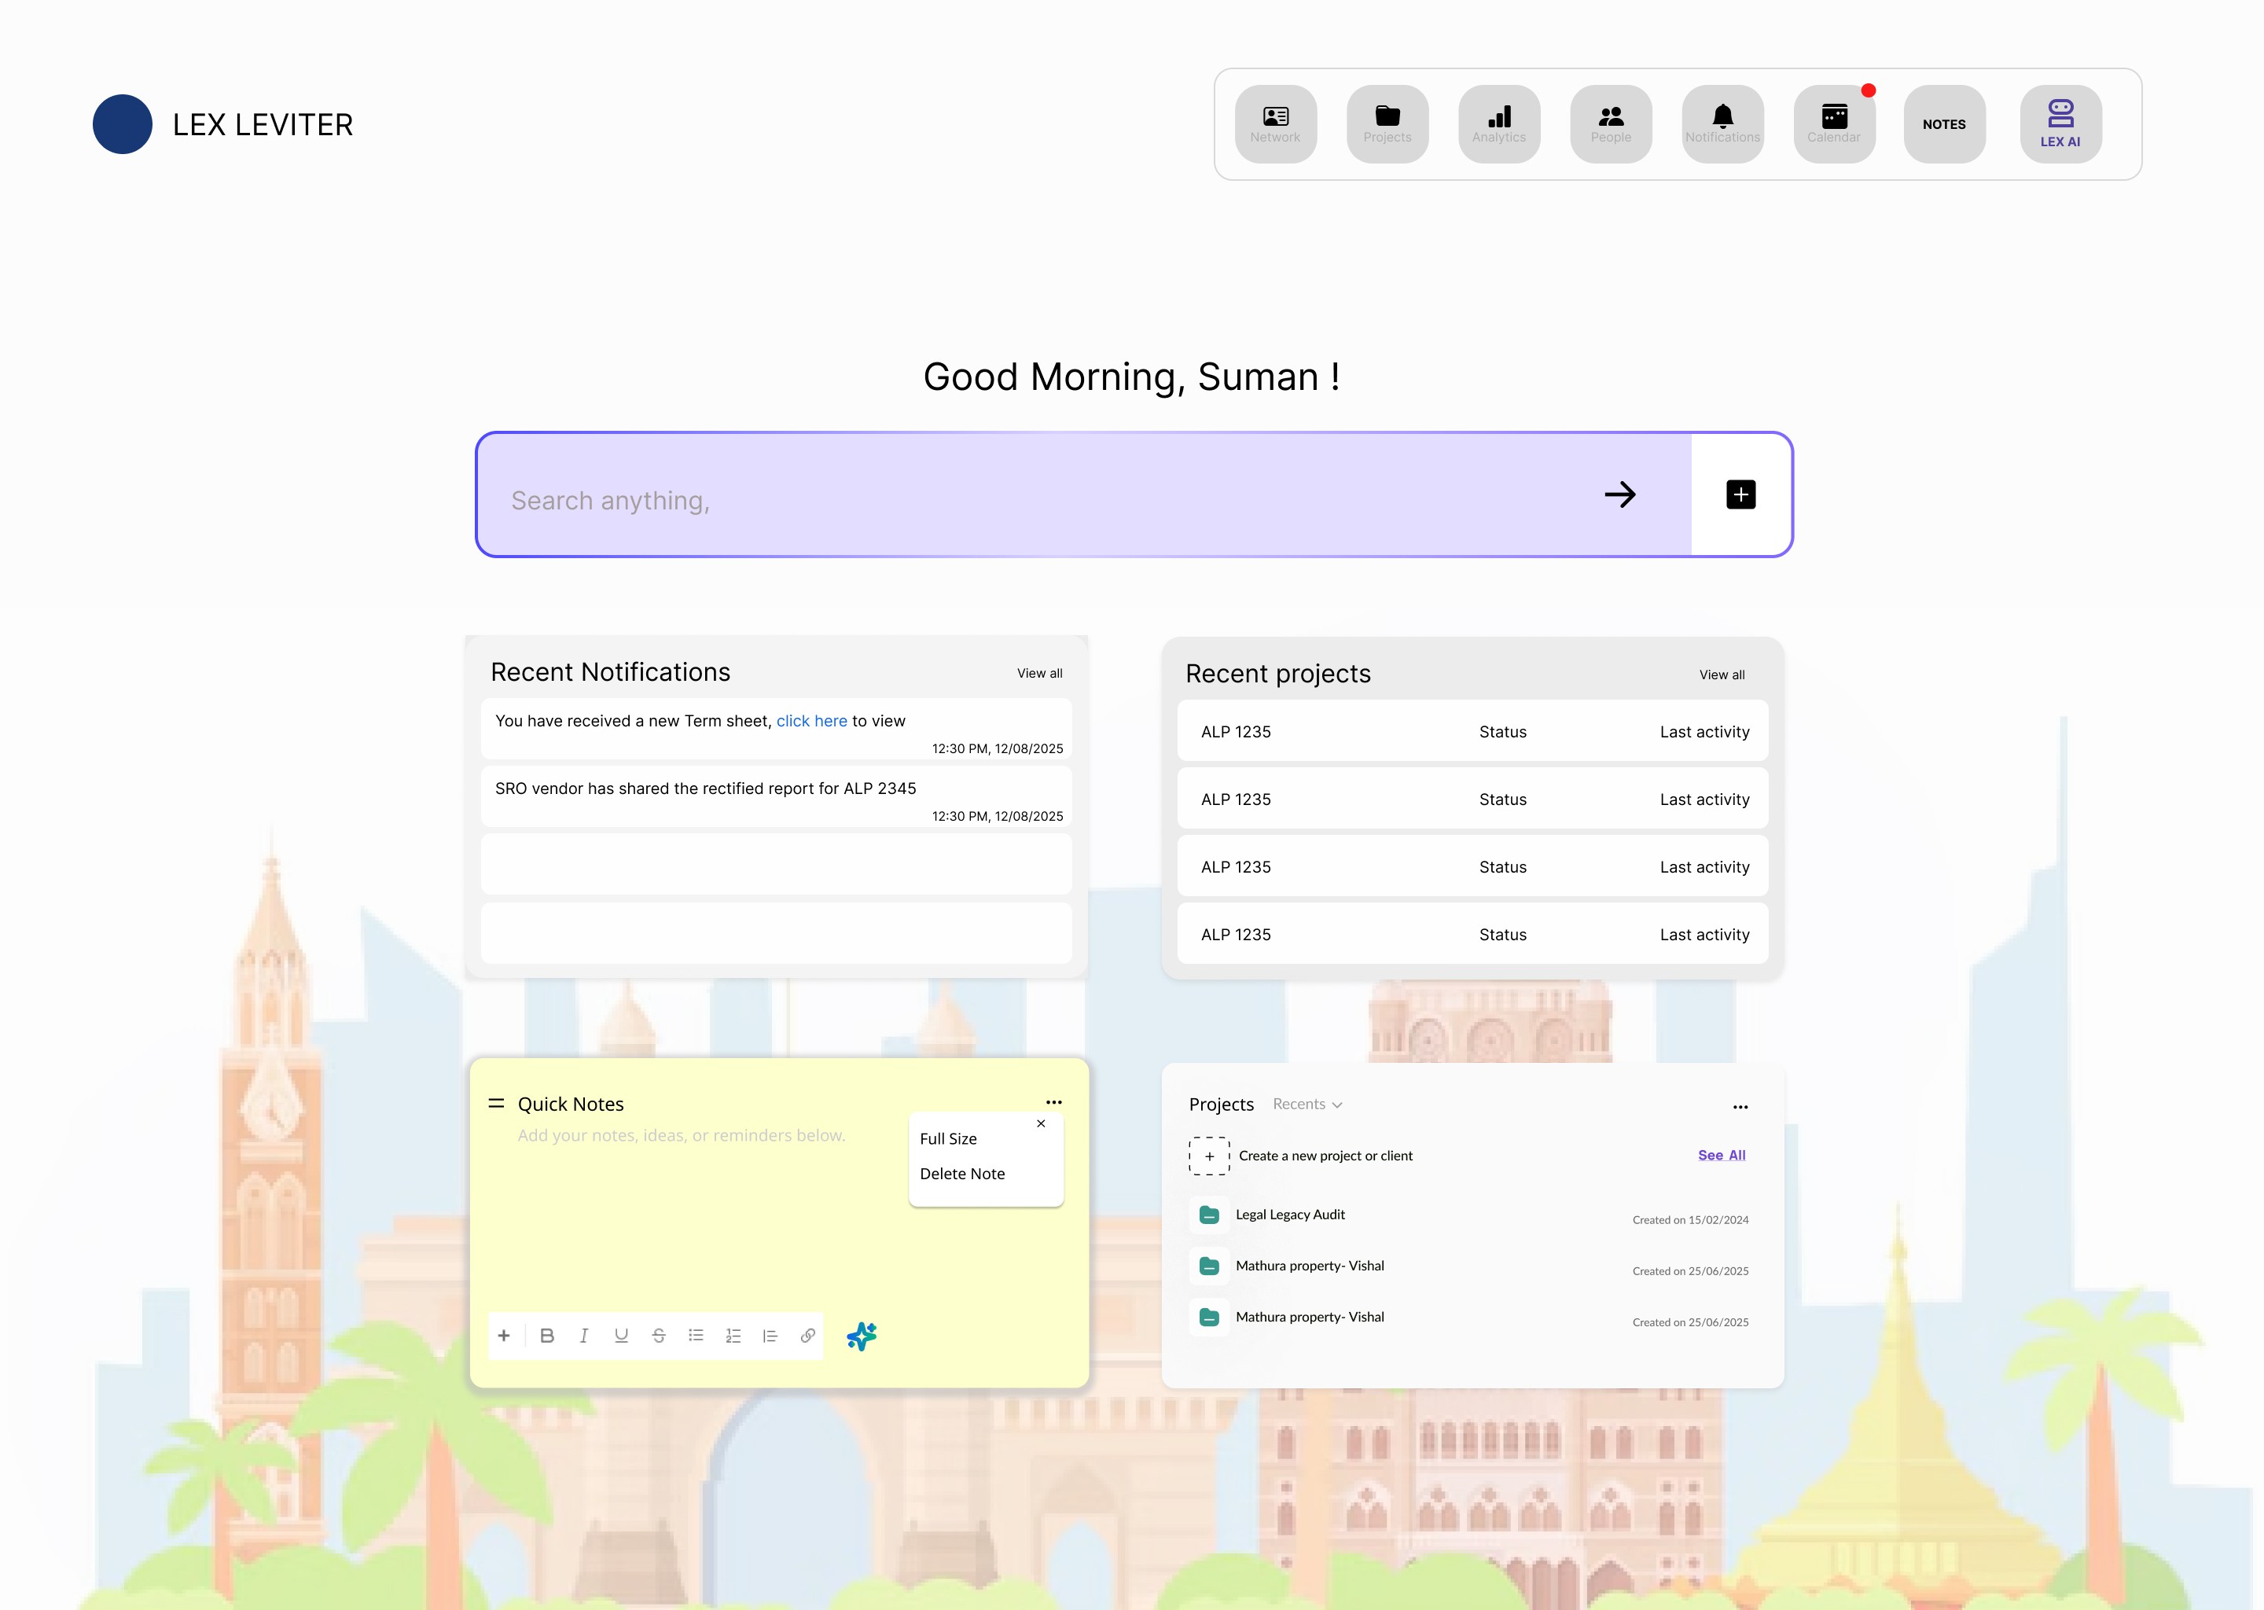
Task: Click the black plus icon beside search bar
Action: 1740,494
